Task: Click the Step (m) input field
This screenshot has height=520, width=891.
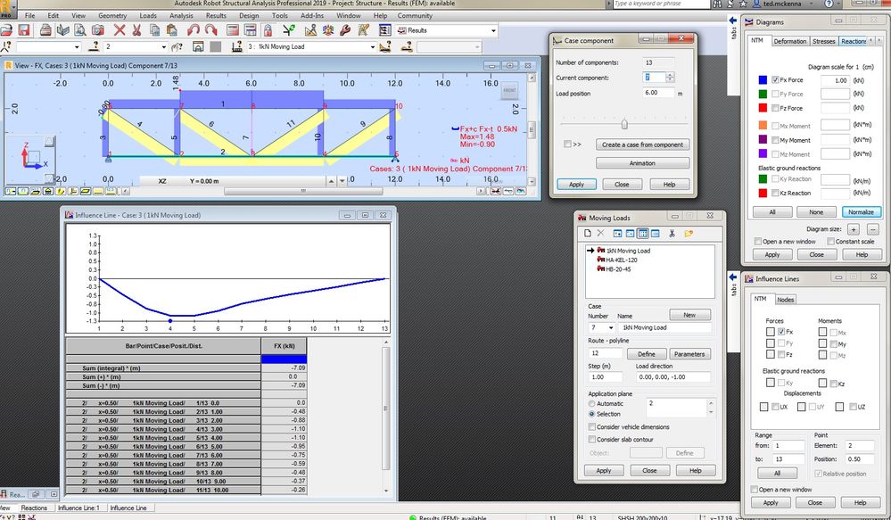Action: tap(606, 376)
